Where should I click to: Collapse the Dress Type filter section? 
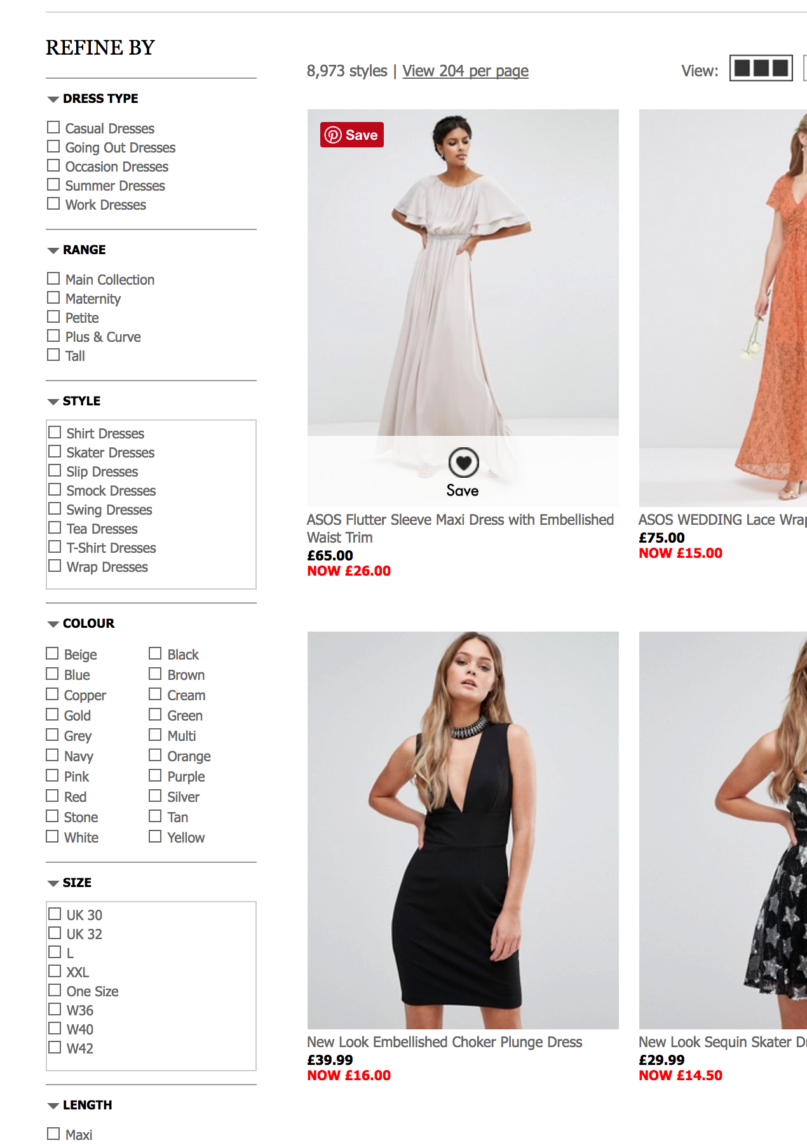(53, 99)
